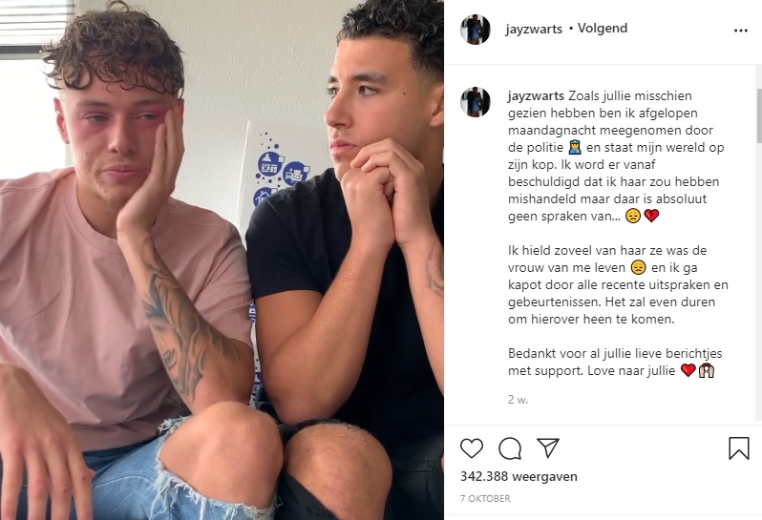
Task: Like the post with heart icon
Action: [472, 448]
